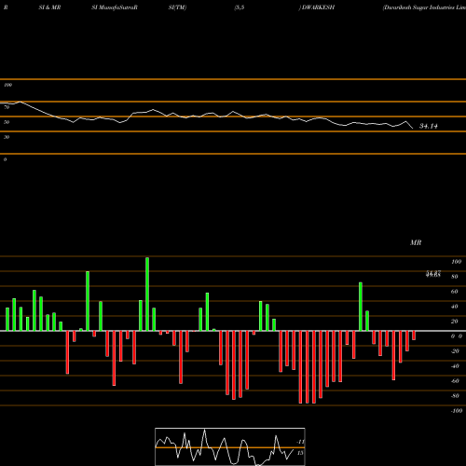
Task: Click the 80 label on the MR scale
Action: (454, 277)
